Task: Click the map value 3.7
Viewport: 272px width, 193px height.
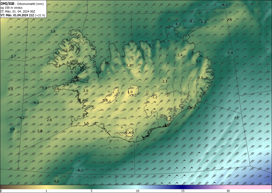Action: pos(13,56)
